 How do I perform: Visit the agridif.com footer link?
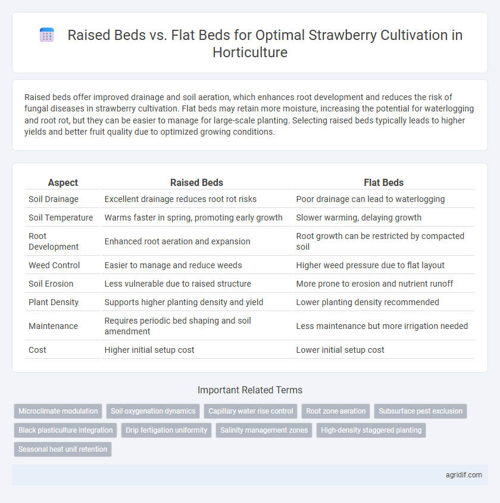[x=464, y=475]
